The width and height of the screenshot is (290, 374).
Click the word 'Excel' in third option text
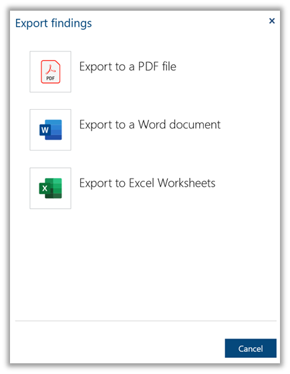click(142, 183)
